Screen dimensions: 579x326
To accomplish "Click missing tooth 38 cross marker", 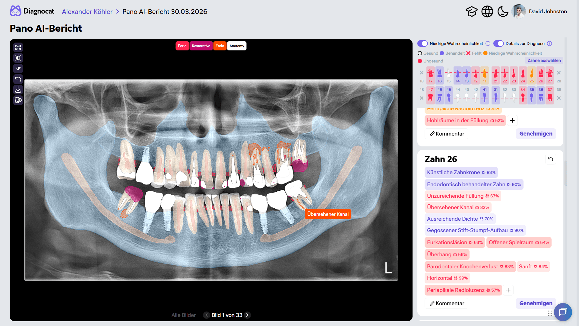I will (x=559, y=98).
